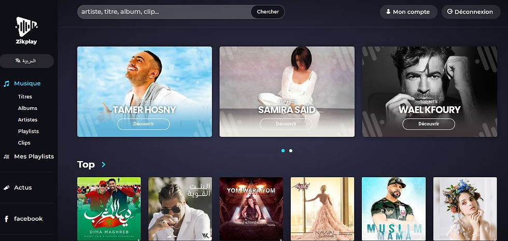Open the Top section heading

coord(86,165)
